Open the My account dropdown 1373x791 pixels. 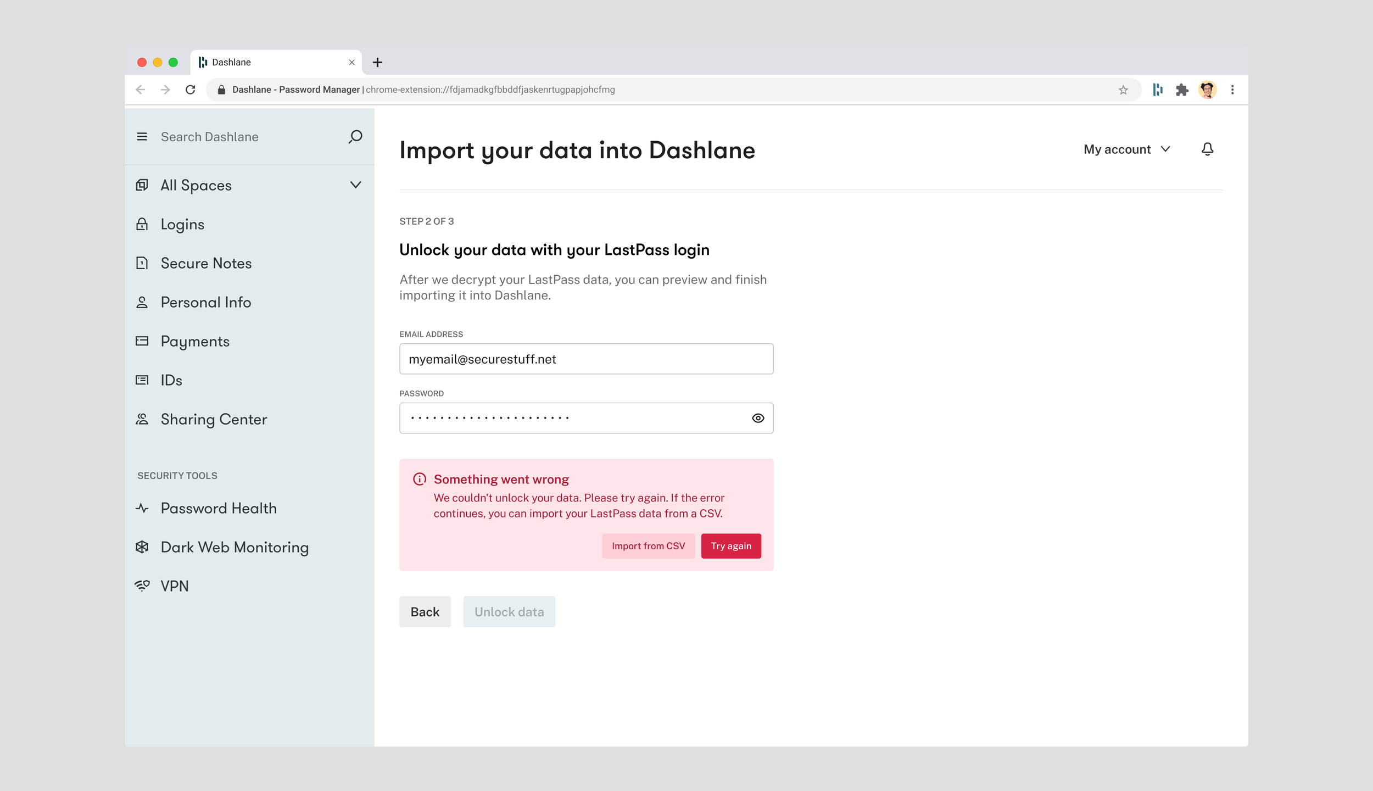click(x=1126, y=149)
